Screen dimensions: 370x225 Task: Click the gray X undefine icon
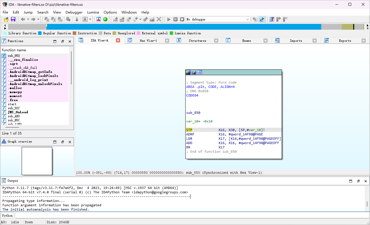159,19
